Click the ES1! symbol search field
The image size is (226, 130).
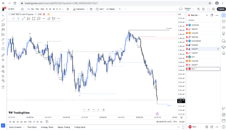coord(13,9)
